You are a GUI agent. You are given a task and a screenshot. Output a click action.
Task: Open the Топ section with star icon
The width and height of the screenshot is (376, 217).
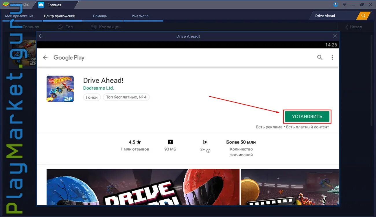[65, 27]
